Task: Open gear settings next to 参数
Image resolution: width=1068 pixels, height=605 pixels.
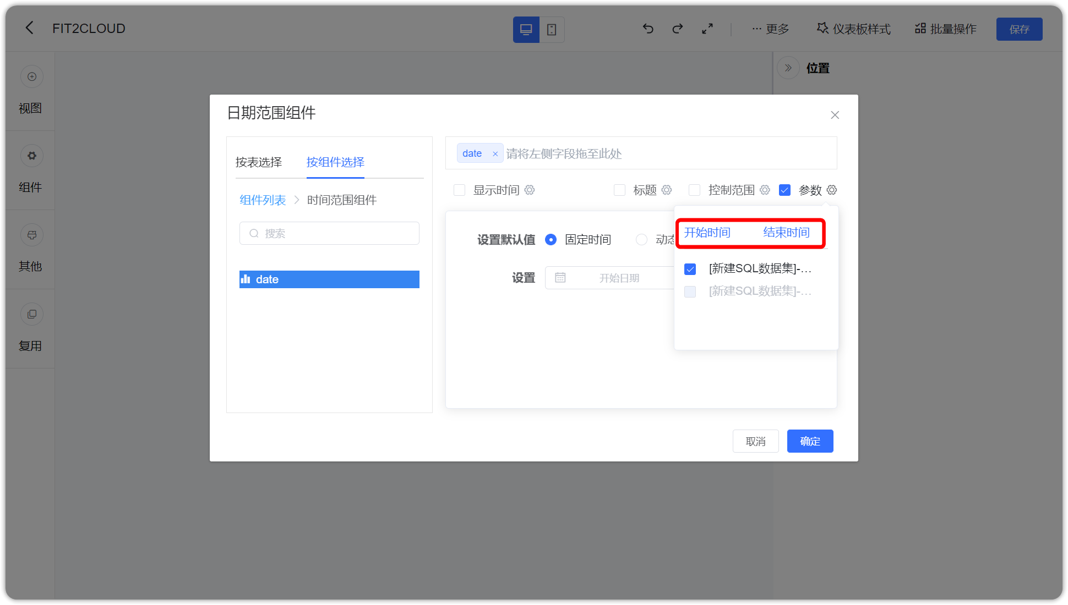Action: pyautogui.click(x=832, y=190)
